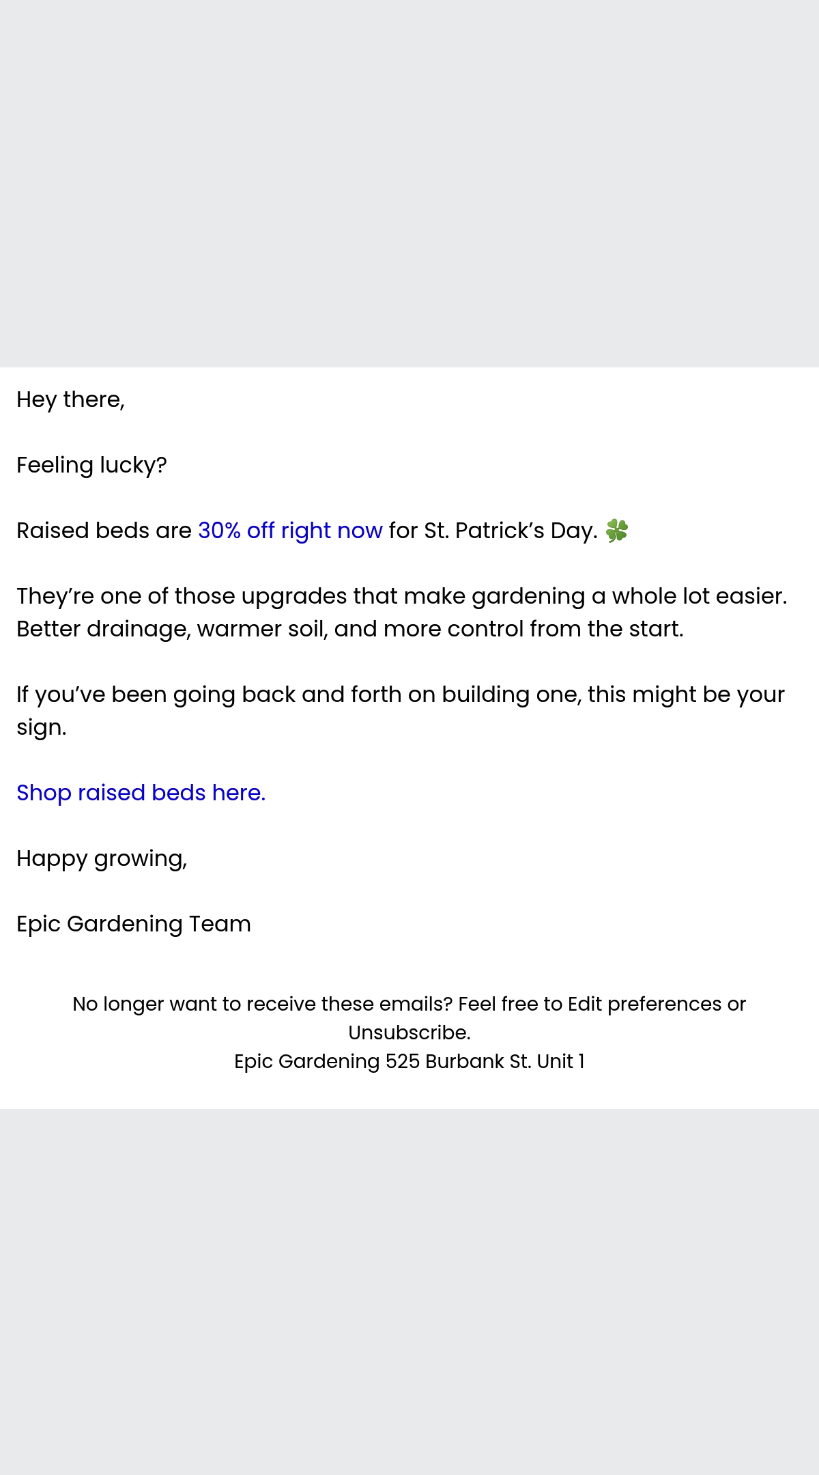
Task: Click the shamrock emoji after St. Patrick's Day
Action: 616,531
